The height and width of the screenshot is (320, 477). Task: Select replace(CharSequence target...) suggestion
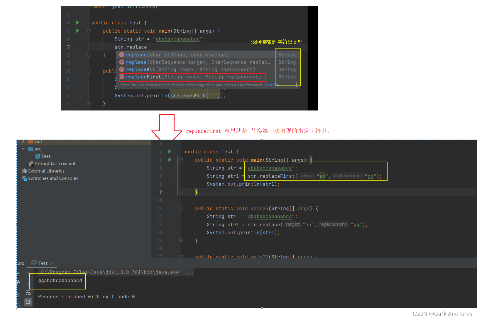click(x=208, y=62)
